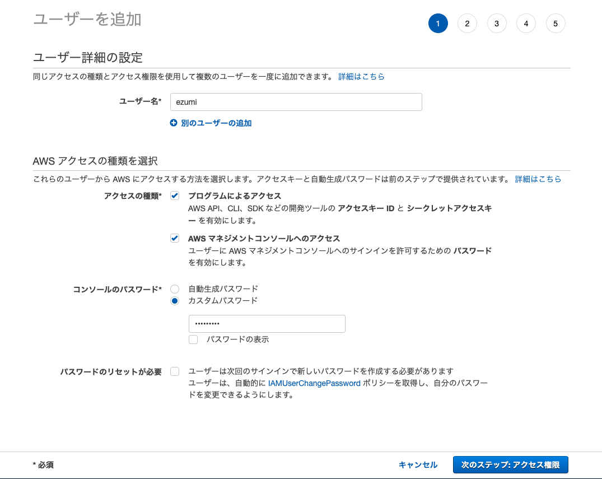Click 別のユーザーの追加 link text

(x=216, y=123)
